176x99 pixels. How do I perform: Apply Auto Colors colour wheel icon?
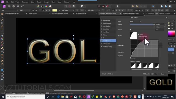pyautogui.click(x=46, y=6)
